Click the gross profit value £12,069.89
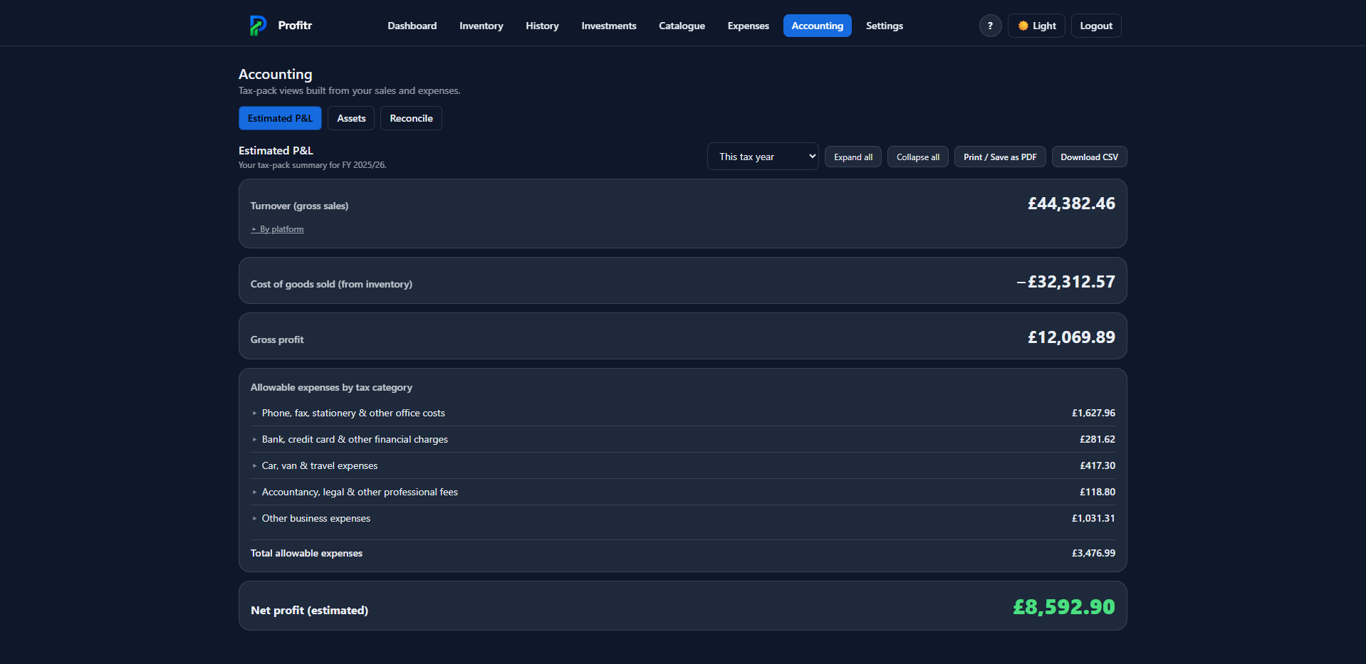The width and height of the screenshot is (1366, 664). [1071, 337]
